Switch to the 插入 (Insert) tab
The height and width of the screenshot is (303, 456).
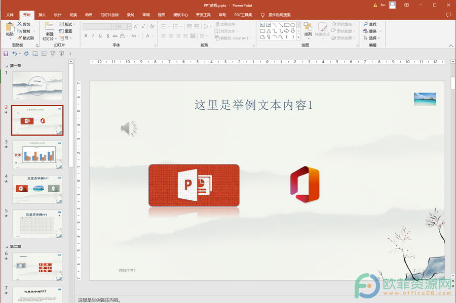(42, 15)
